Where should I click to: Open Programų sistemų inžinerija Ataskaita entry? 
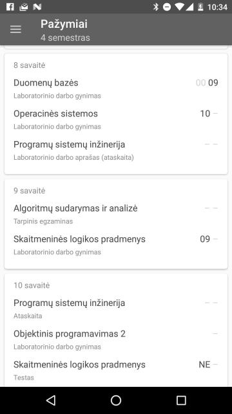point(116,309)
